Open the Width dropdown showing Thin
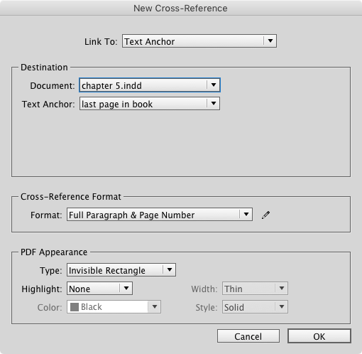 point(255,289)
